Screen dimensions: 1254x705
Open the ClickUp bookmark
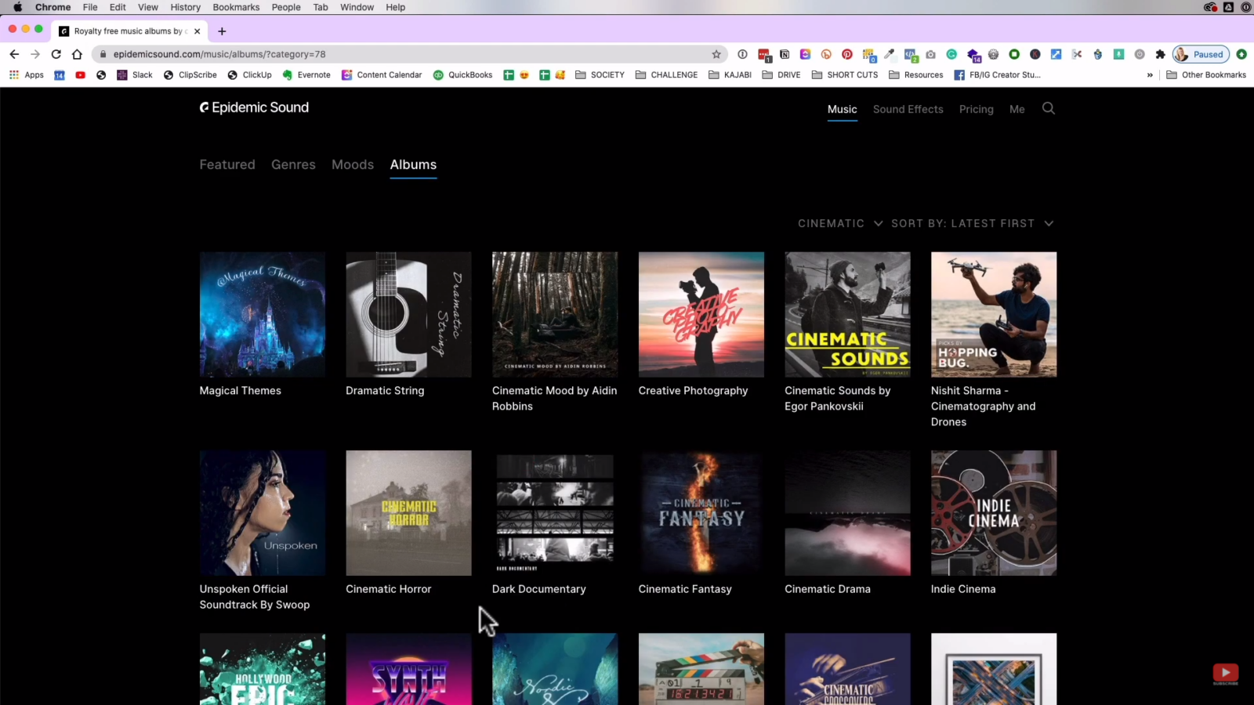249,74
